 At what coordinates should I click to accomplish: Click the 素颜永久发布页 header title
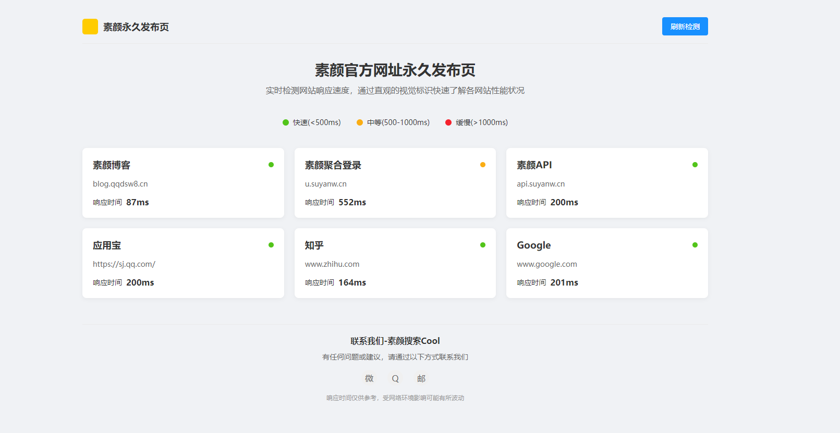coord(136,27)
